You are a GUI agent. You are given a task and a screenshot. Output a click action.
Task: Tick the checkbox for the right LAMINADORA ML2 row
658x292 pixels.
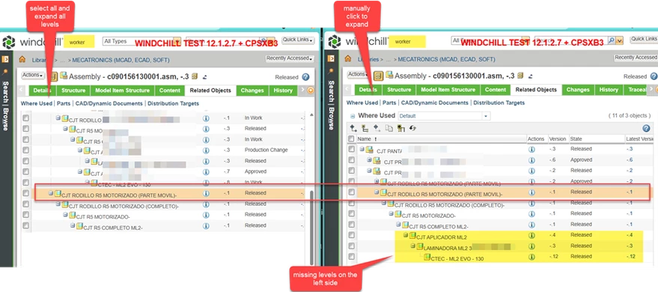(x=351, y=246)
